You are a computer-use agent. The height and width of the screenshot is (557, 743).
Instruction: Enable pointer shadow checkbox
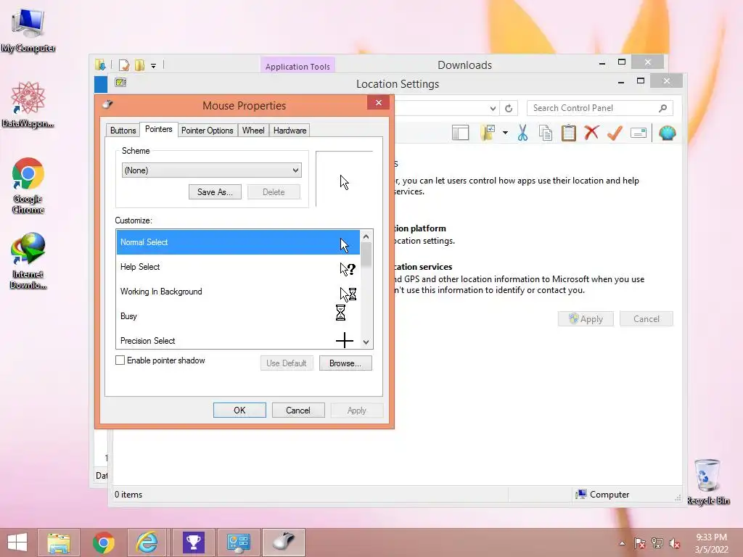(120, 360)
